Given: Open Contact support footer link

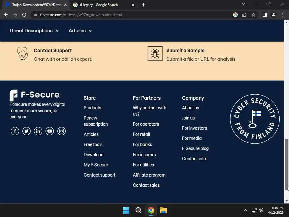Looking at the screenshot, I should click(x=99, y=175).
